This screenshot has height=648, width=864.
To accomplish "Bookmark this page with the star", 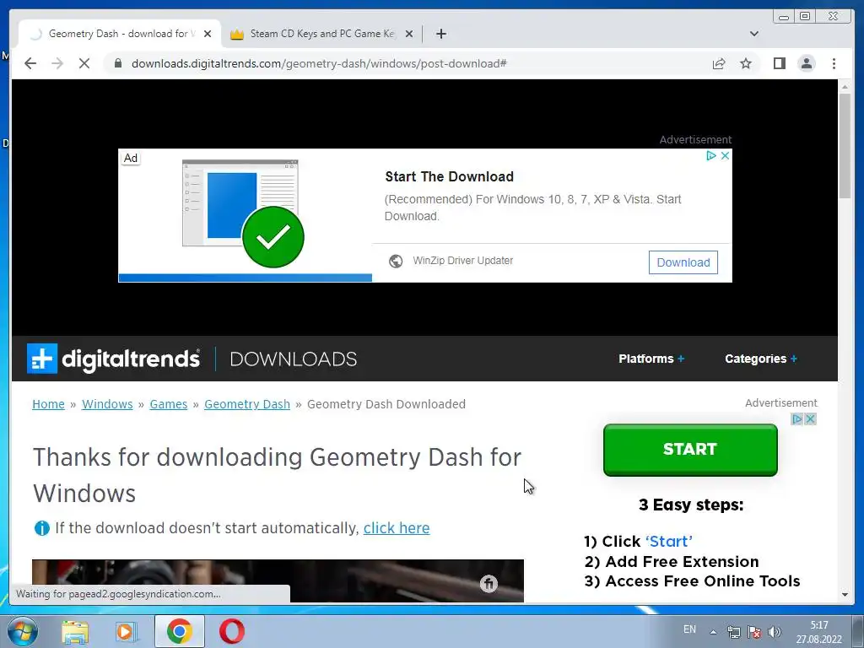I will [746, 63].
